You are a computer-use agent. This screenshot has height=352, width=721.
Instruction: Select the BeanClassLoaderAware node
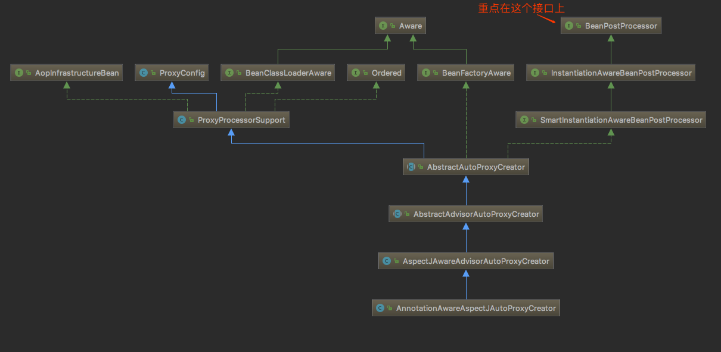(277, 73)
